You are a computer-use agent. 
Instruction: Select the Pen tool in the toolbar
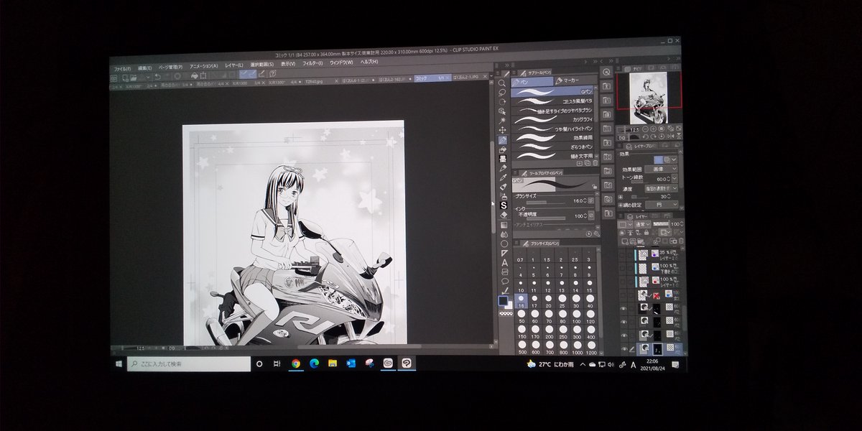502,139
